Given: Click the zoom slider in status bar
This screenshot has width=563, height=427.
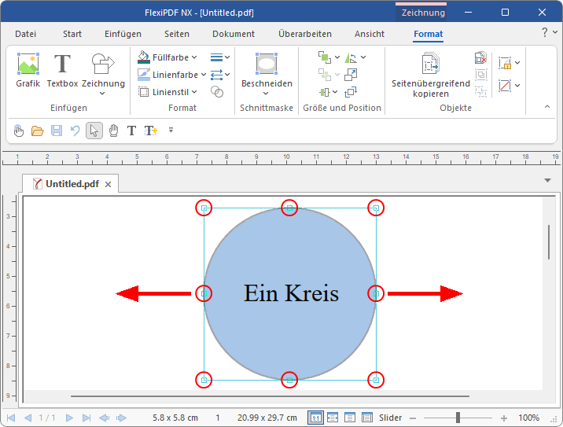Looking at the screenshot, I should pos(458,418).
